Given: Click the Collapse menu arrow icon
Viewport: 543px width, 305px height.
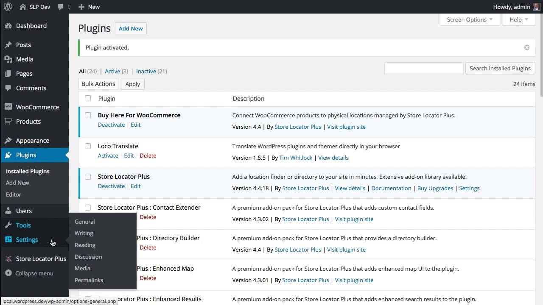Looking at the screenshot, I should [8, 273].
